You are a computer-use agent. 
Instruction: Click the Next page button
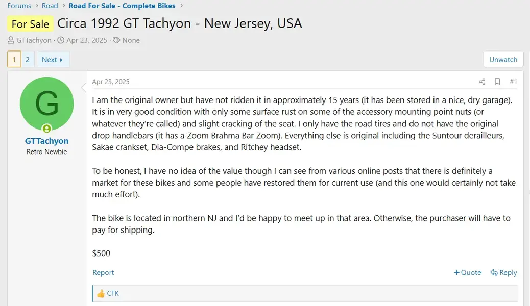[x=53, y=59]
